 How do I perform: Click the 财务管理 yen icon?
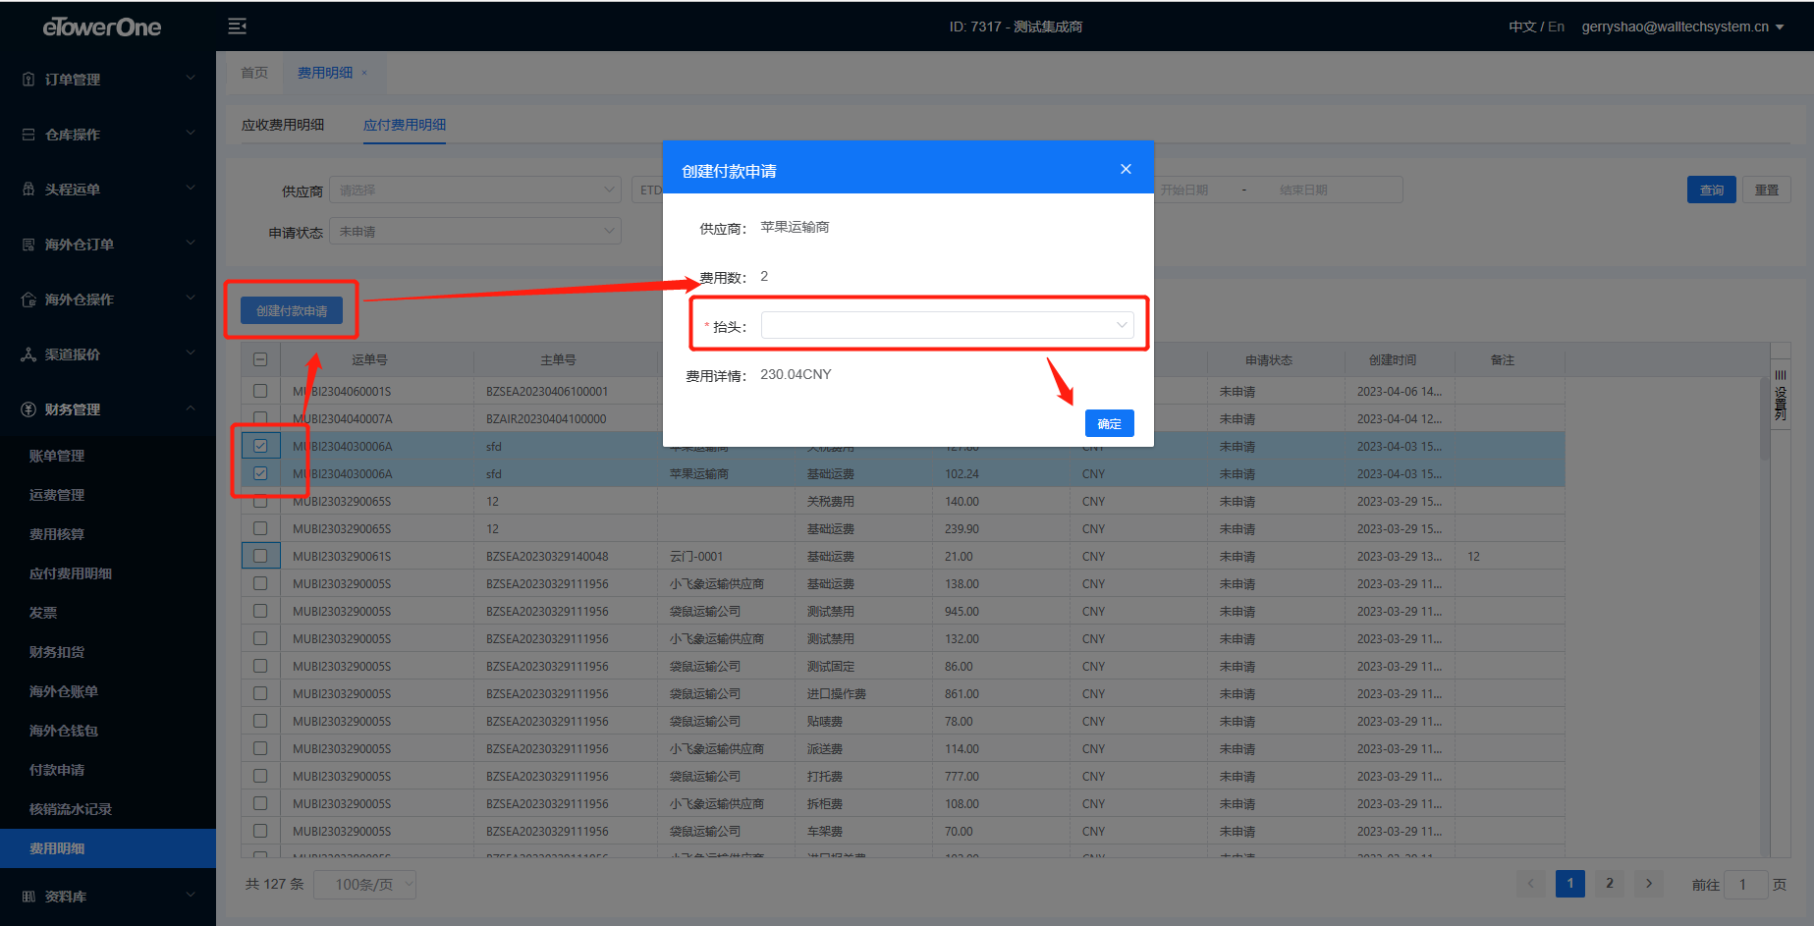28,409
